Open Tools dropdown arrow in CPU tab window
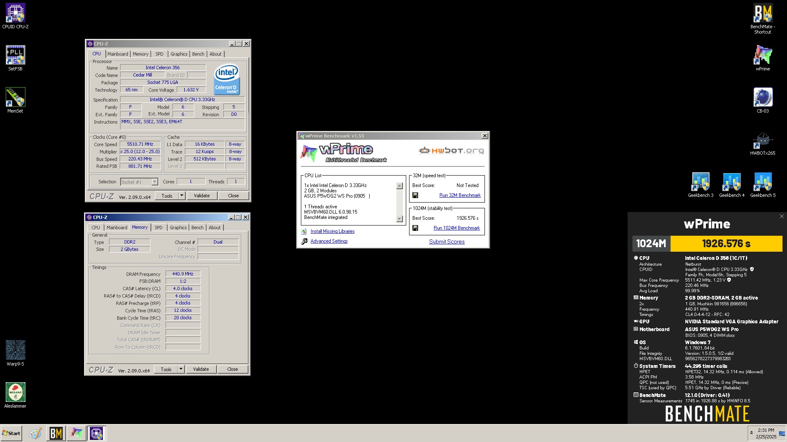 click(x=182, y=196)
